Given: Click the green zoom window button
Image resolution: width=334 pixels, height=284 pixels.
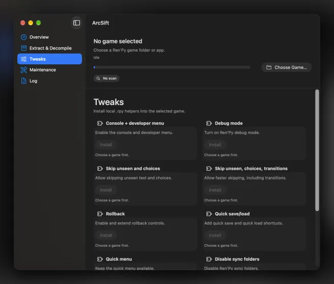Looking at the screenshot, I should click(x=38, y=23).
